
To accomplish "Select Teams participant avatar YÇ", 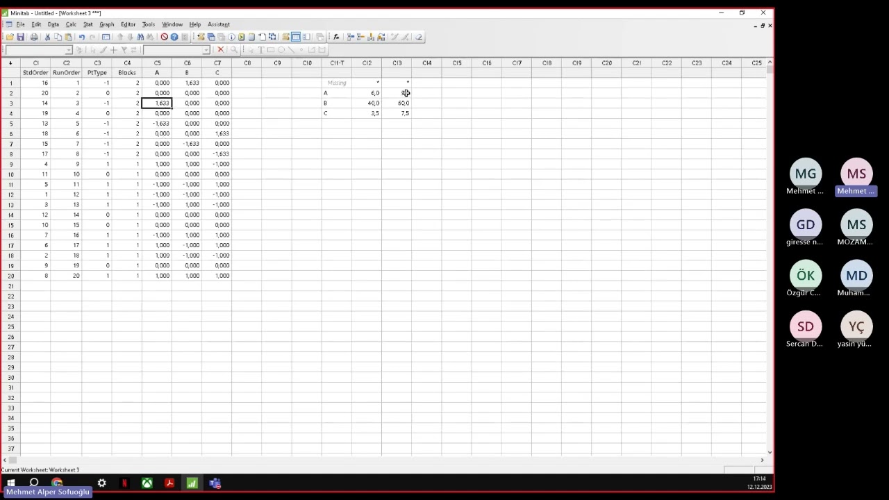I will click(856, 326).
